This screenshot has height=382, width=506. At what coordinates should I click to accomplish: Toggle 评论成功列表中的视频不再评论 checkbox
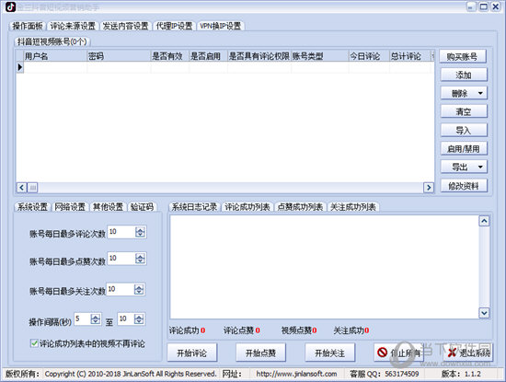tap(34, 343)
